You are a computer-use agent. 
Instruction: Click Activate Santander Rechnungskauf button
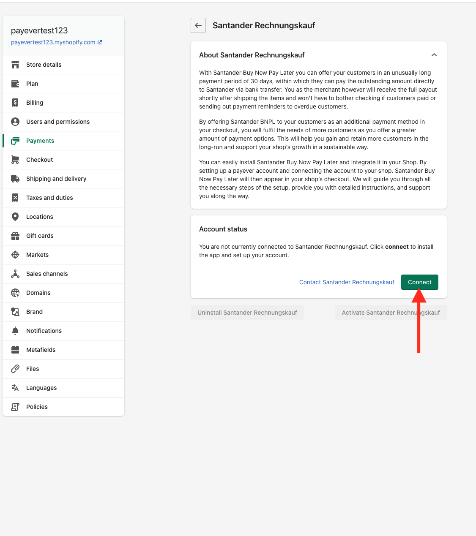(391, 313)
